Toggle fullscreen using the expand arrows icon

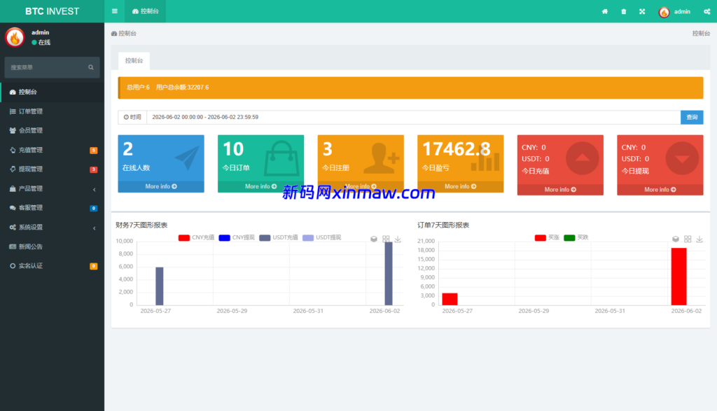tap(642, 11)
